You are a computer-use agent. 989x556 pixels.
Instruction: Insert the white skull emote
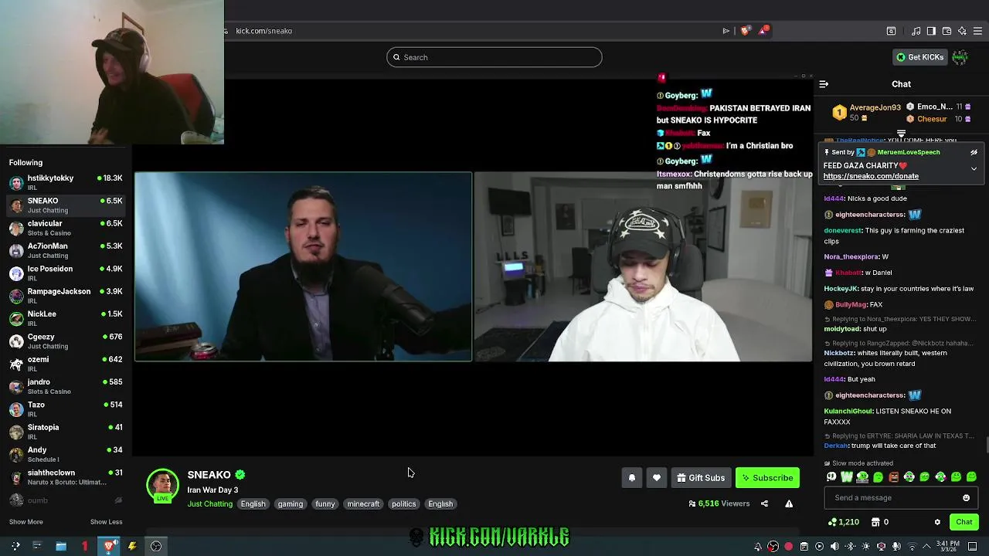coord(831,477)
